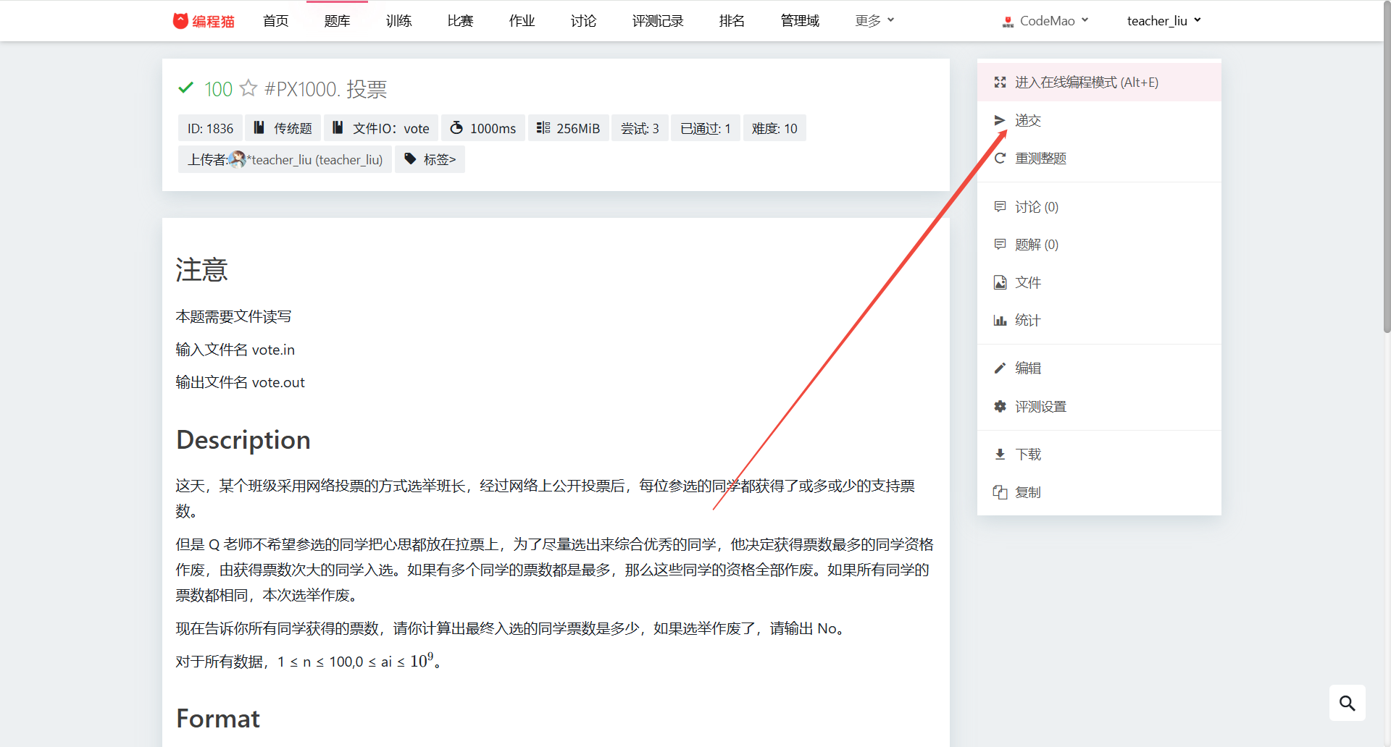Enter online coding mode (Alt+E)
The width and height of the screenshot is (1391, 747).
(x=1085, y=83)
